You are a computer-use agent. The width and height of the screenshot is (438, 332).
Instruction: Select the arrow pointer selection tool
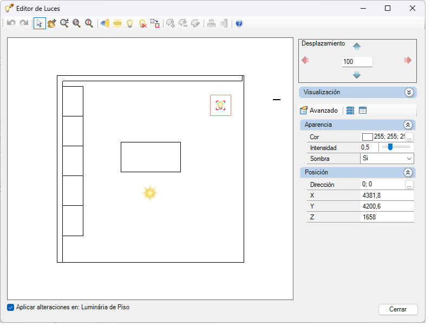coord(40,23)
